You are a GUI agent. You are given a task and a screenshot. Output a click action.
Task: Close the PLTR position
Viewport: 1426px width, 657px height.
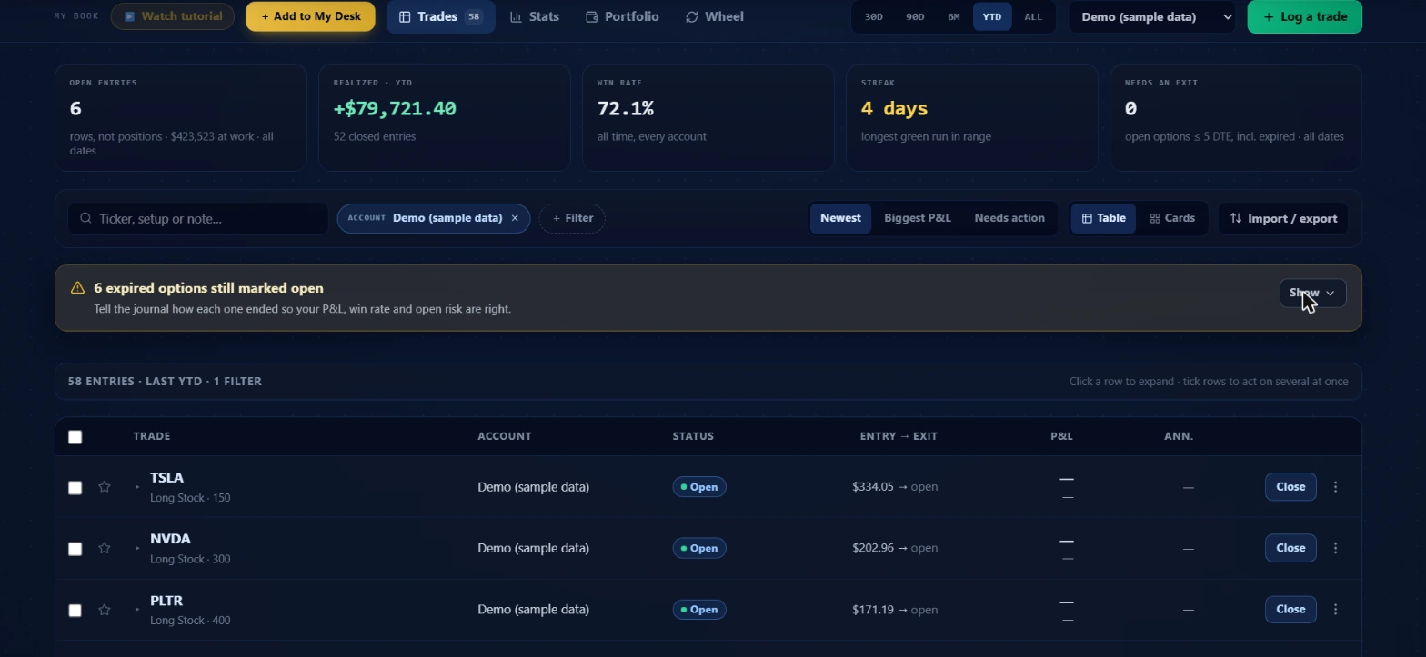[1290, 610]
